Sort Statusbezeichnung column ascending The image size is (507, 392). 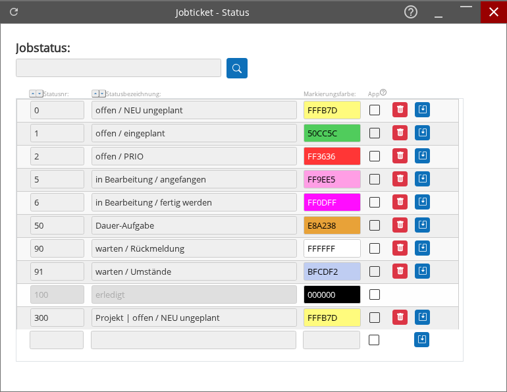(x=95, y=94)
